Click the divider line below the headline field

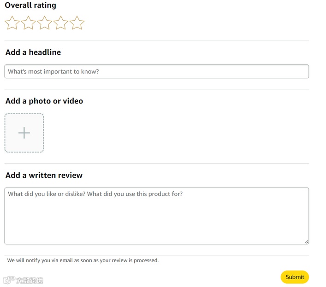click(x=156, y=89)
